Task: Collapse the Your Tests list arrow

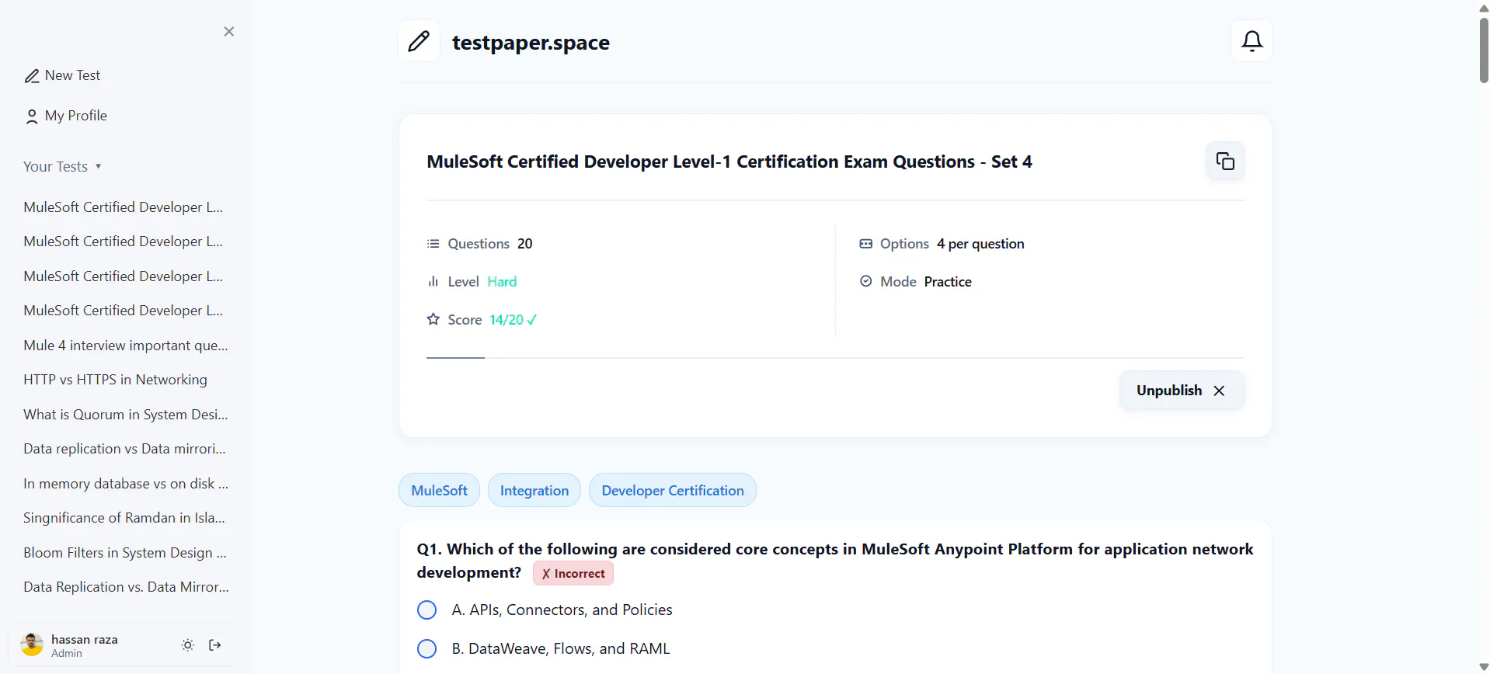Action: (x=99, y=166)
